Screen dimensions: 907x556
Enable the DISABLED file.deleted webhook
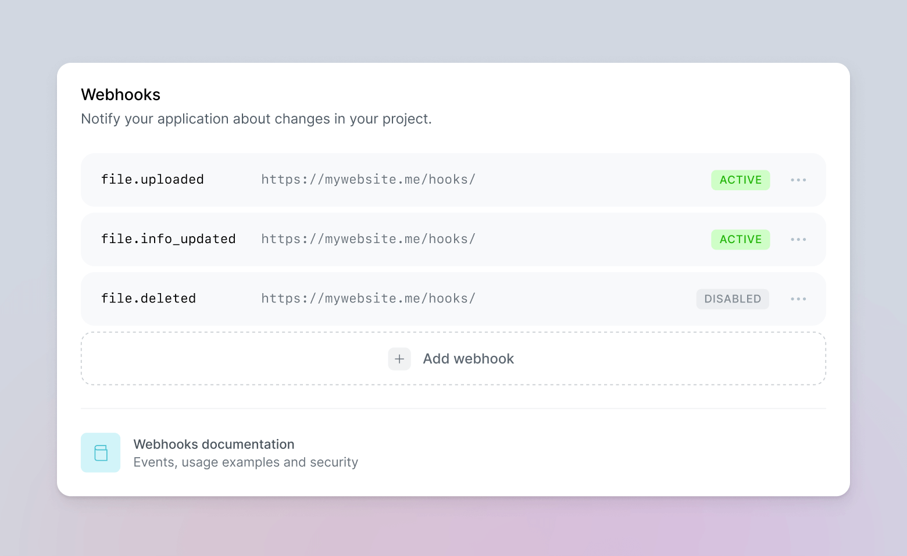click(x=733, y=298)
